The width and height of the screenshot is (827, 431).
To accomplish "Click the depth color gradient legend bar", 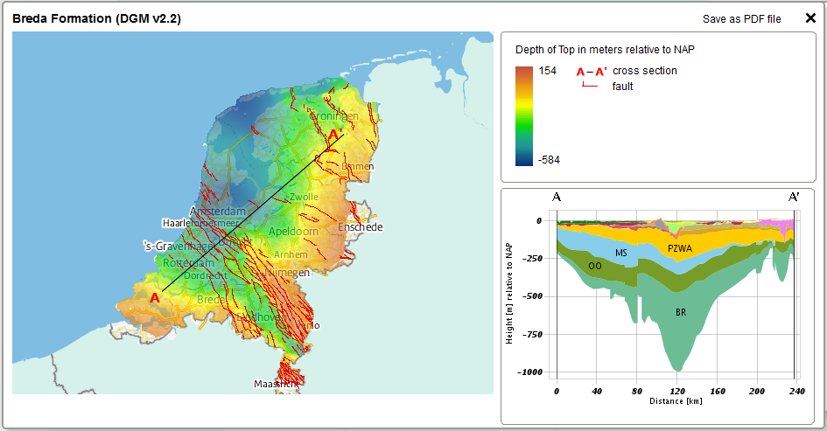I will click(x=525, y=115).
